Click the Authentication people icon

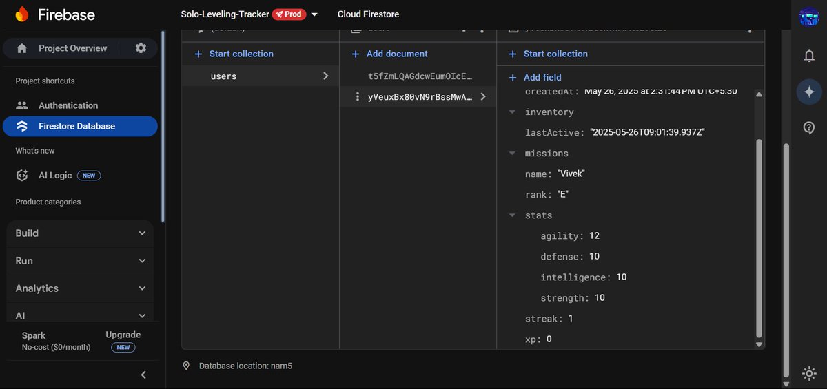pos(22,105)
